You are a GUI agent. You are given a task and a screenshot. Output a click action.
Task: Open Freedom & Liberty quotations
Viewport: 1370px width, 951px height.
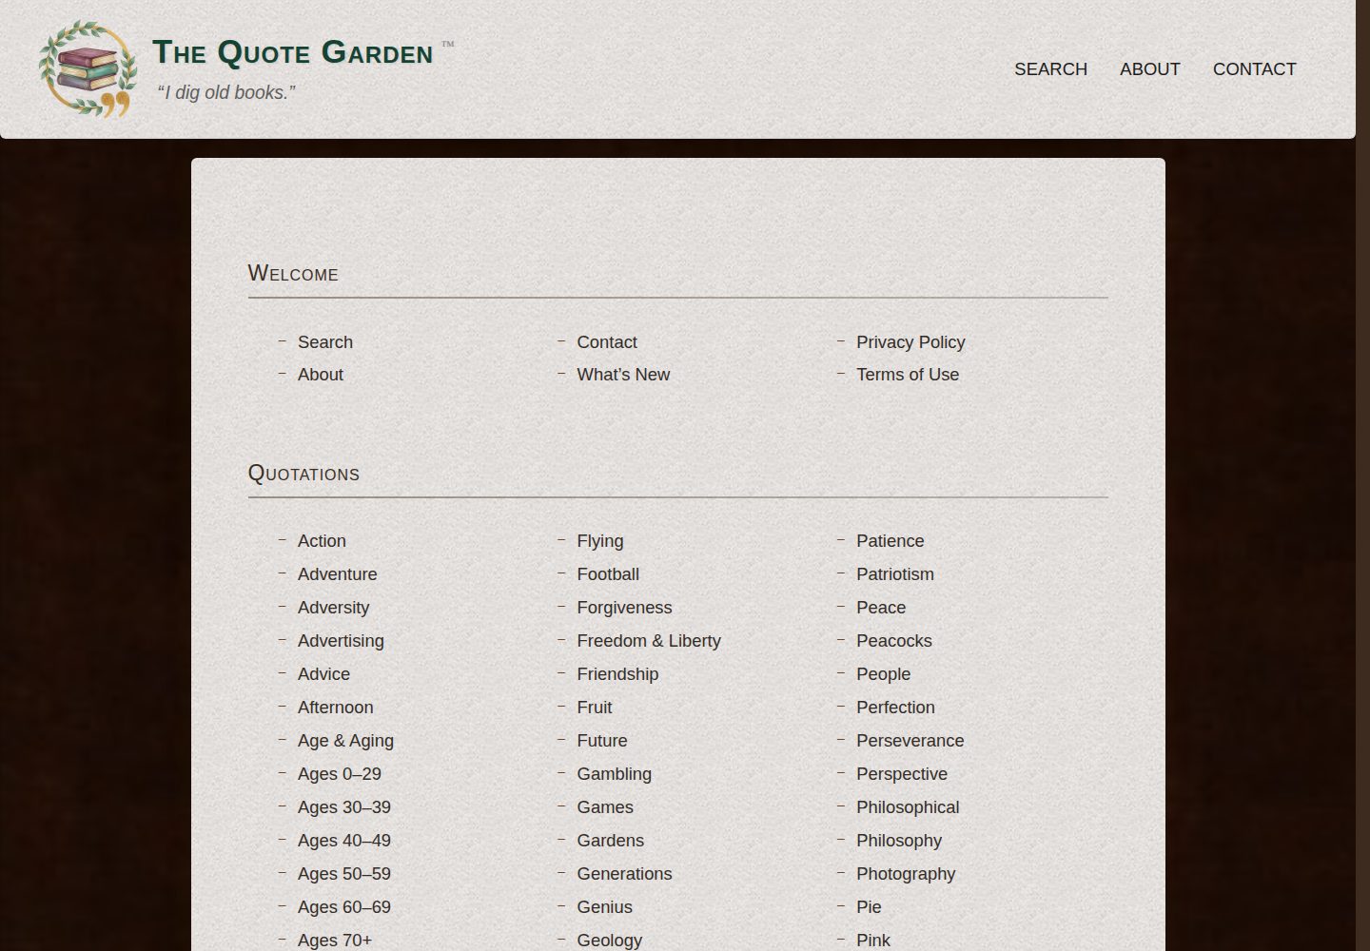[649, 641]
